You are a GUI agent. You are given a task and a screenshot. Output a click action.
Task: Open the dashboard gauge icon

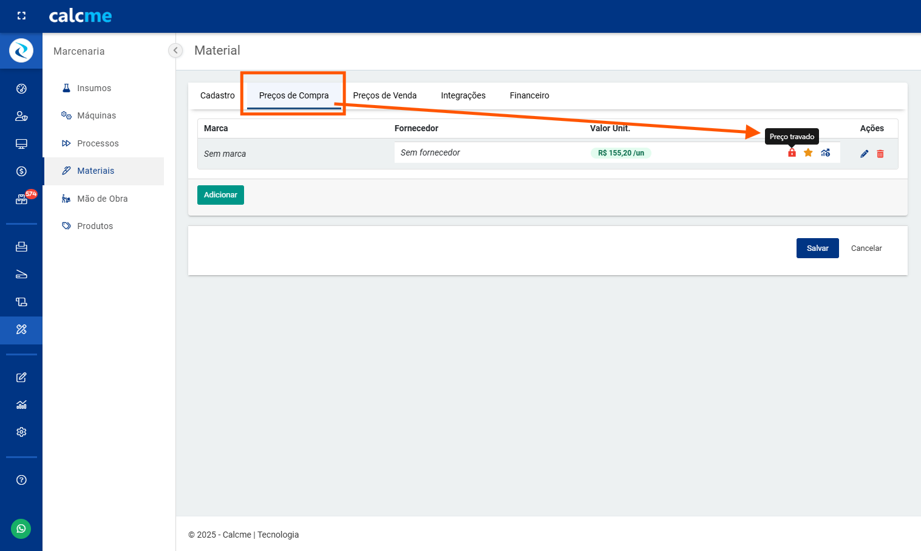pyautogui.click(x=21, y=89)
